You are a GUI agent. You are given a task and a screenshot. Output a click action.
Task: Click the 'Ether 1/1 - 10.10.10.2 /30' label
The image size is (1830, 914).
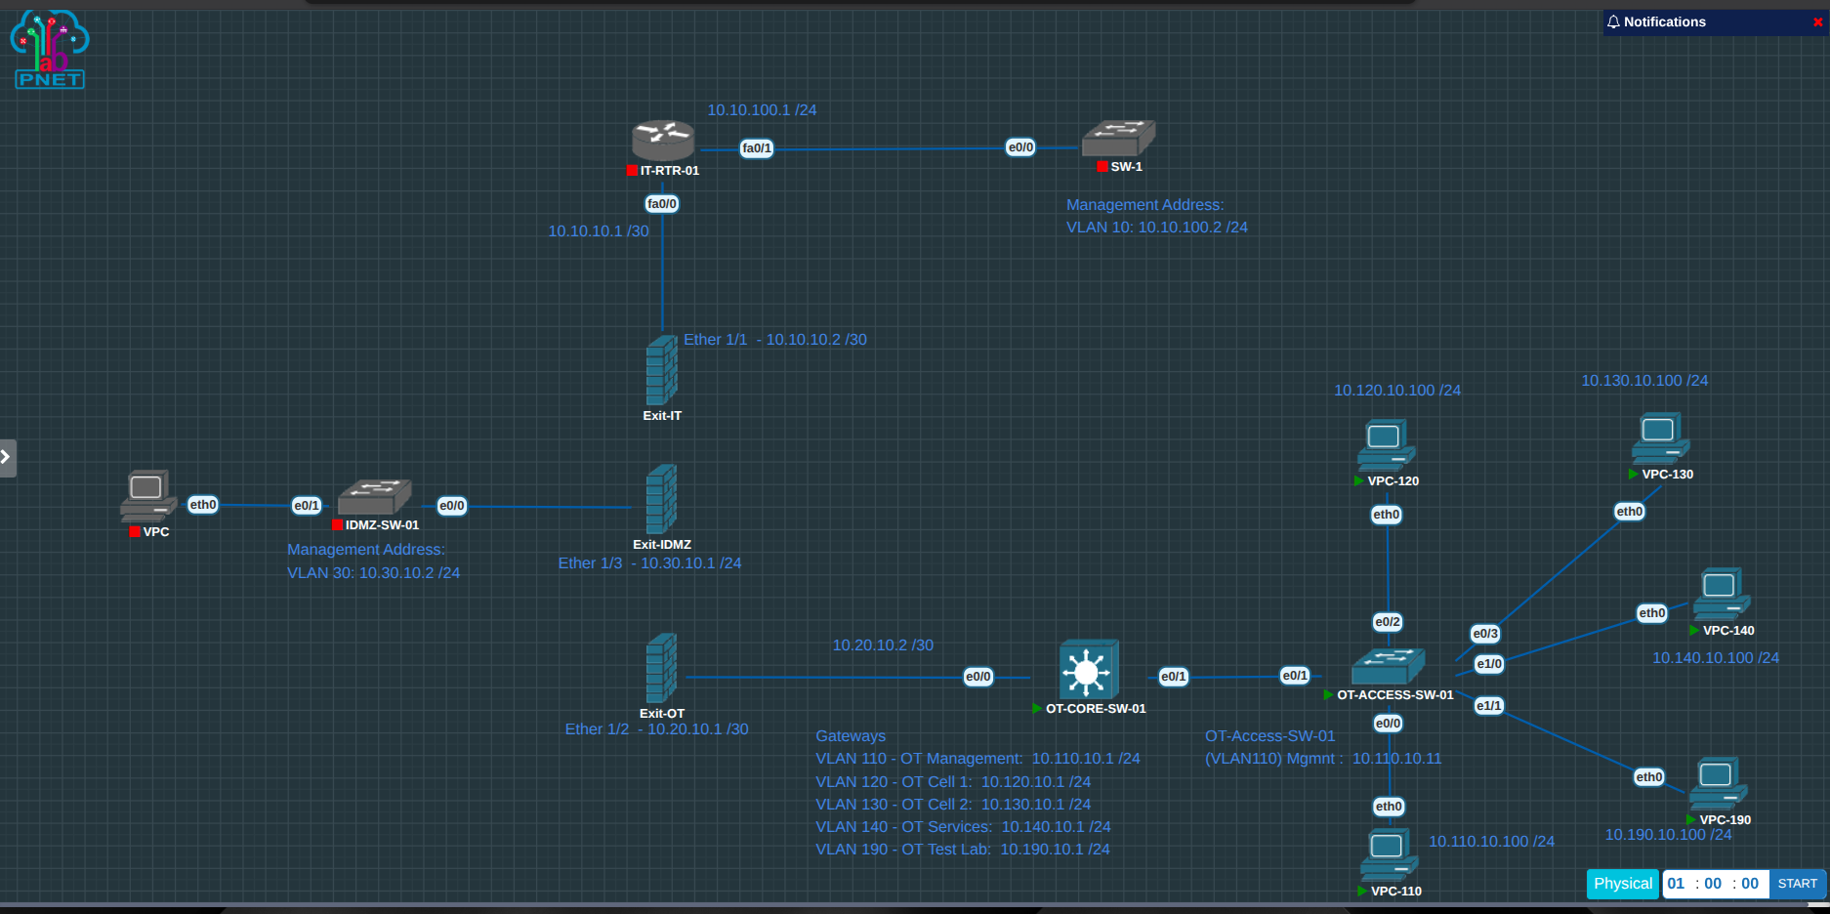(x=775, y=340)
